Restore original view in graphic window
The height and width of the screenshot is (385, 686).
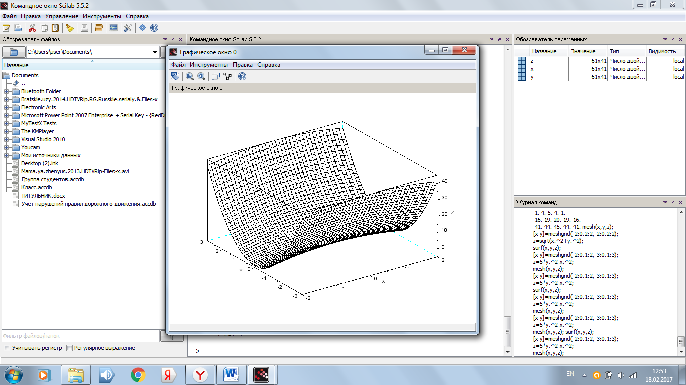pos(201,76)
